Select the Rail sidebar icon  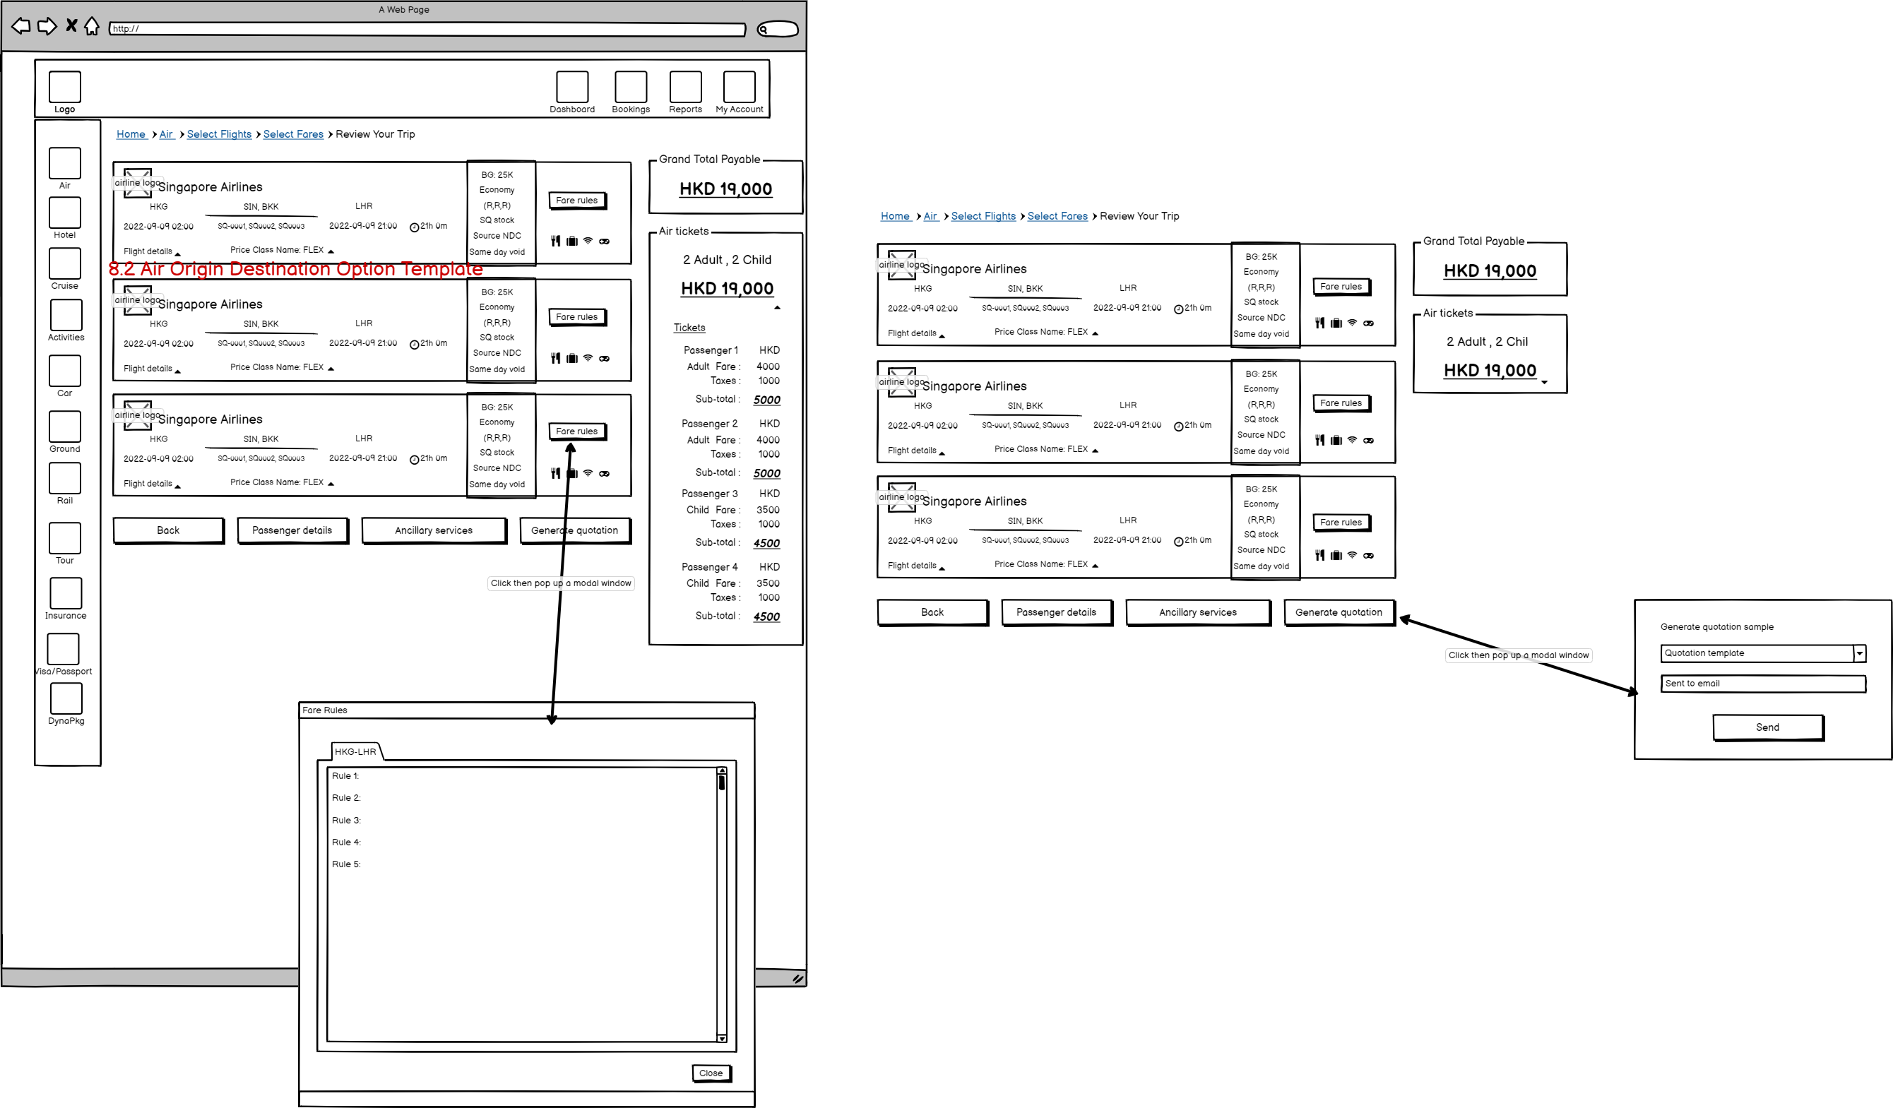64,479
